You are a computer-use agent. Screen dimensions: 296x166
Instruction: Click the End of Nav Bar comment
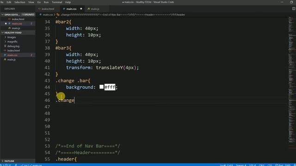click(88, 146)
